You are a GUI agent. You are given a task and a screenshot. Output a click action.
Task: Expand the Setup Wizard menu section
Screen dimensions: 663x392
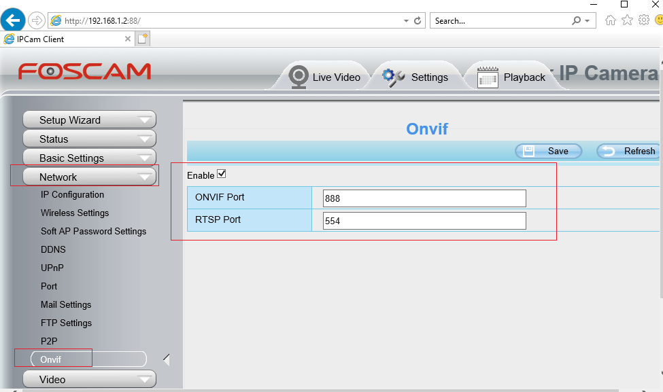click(x=89, y=120)
